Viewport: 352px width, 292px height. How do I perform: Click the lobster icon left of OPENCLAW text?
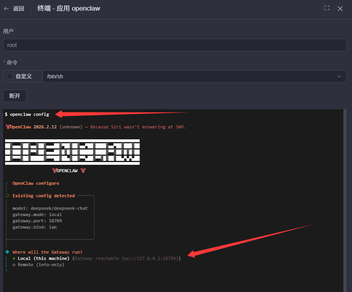tap(54, 171)
